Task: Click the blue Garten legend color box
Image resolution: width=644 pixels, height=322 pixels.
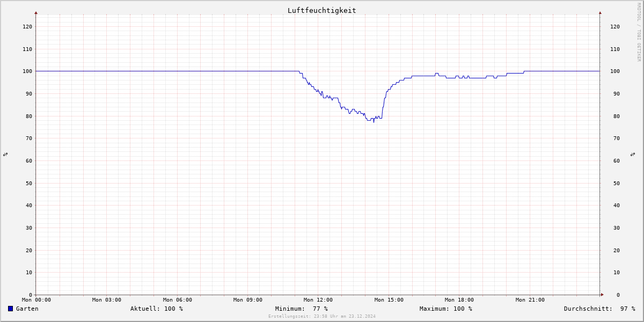Action: click(x=10, y=309)
